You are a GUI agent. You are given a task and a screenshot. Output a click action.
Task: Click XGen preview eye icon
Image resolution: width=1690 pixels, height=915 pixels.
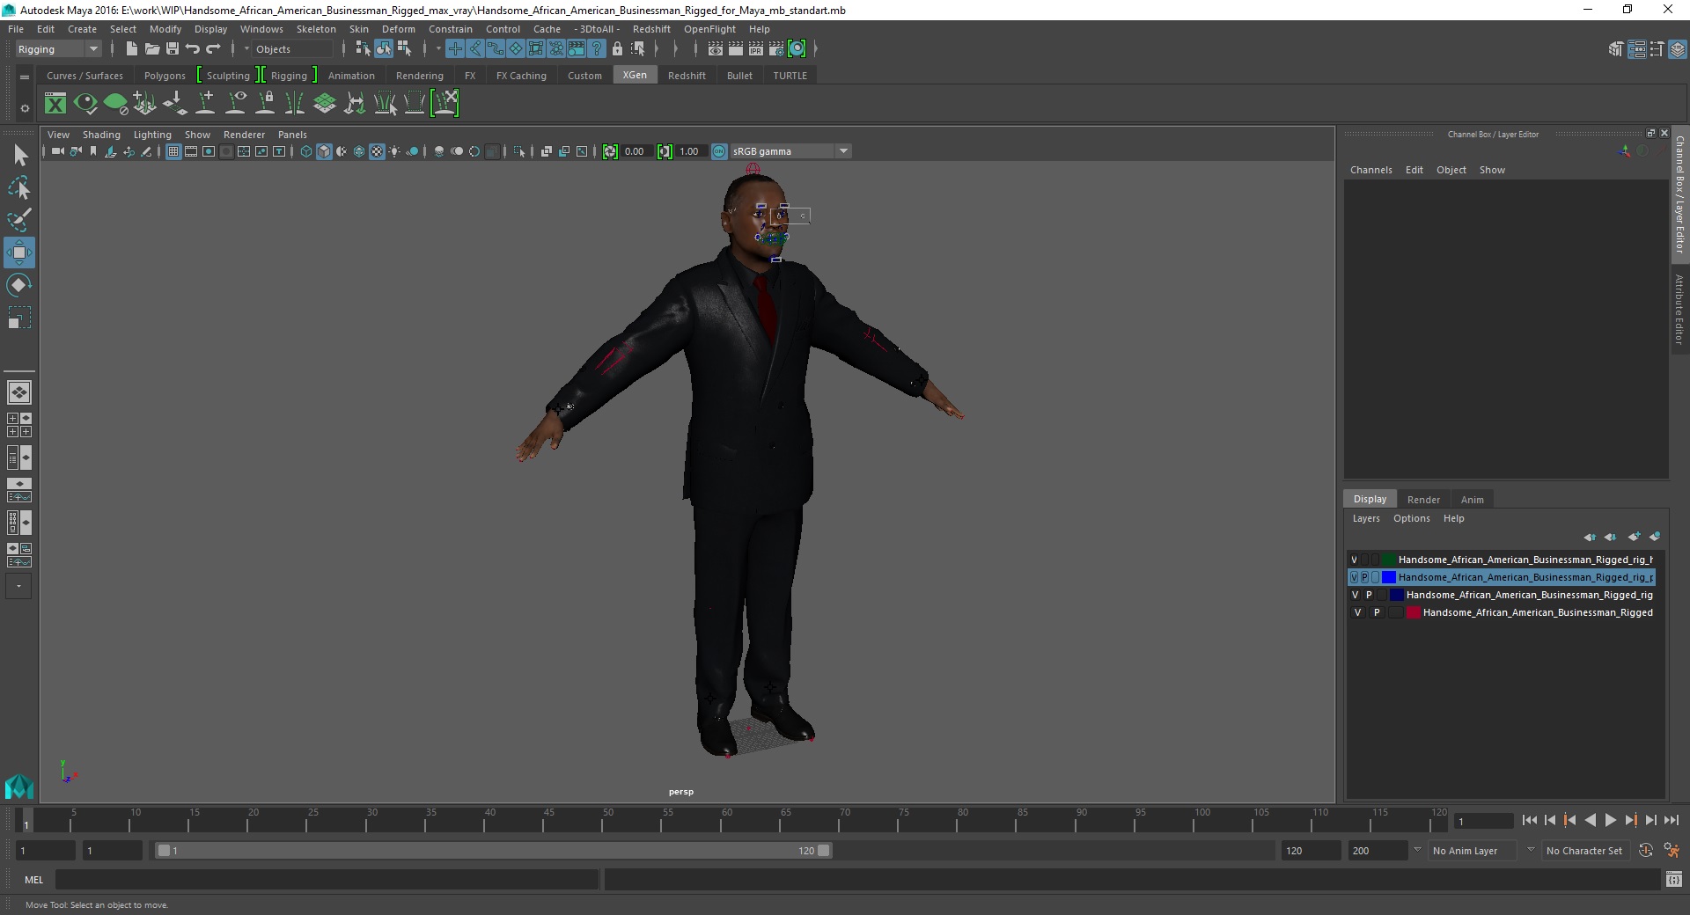click(85, 104)
